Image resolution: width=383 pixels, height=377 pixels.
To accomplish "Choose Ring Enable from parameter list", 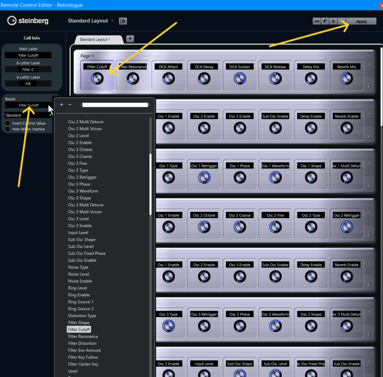I will point(79,295).
